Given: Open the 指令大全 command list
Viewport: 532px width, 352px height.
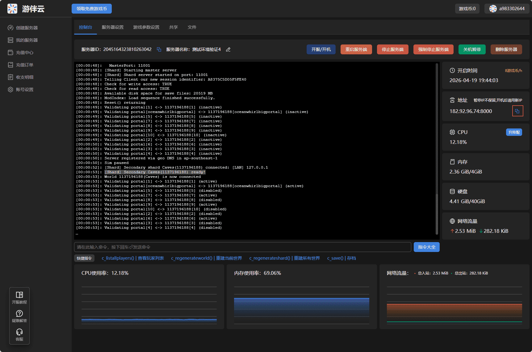Looking at the screenshot, I should coord(427,247).
